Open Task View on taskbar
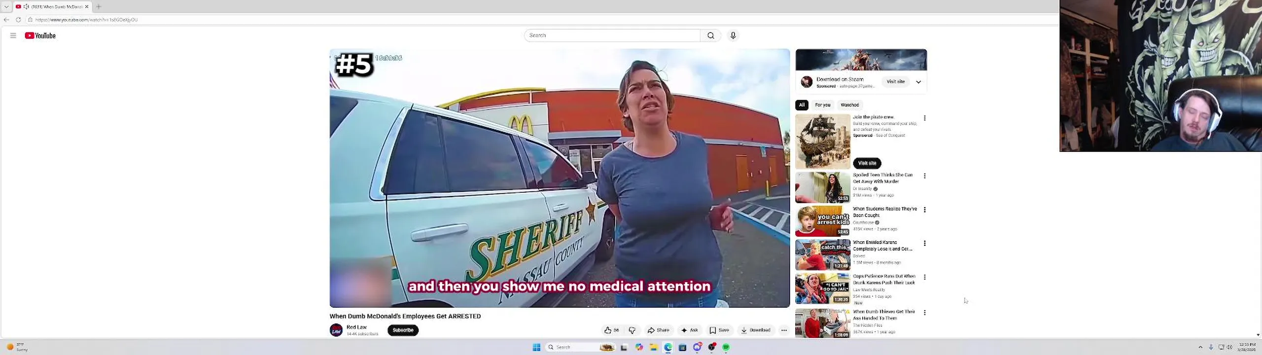 [x=624, y=347]
